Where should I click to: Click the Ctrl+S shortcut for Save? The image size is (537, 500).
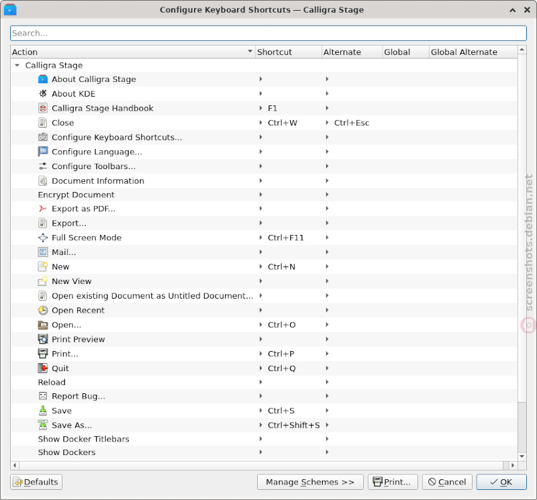click(281, 410)
